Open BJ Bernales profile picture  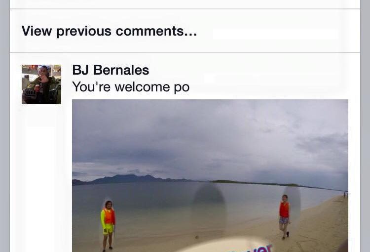coord(41,84)
